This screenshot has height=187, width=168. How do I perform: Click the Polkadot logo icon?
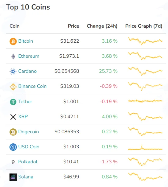(13, 162)
